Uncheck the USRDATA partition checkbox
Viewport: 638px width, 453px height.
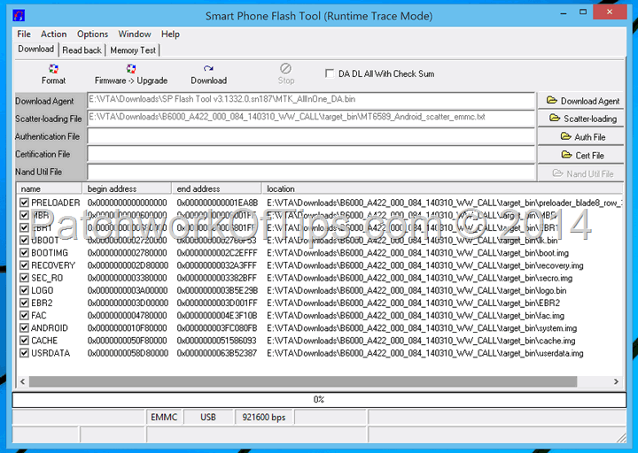pyautogui.click(x=24, y=353)
